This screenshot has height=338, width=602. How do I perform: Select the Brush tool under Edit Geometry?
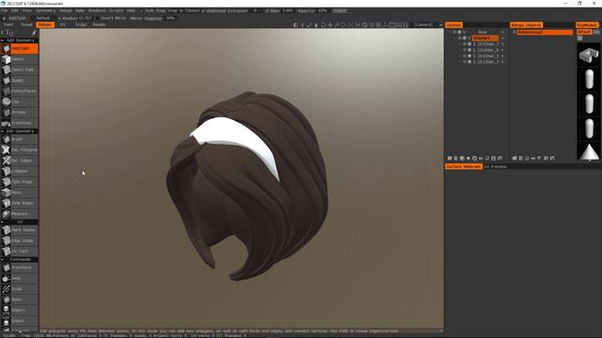[x=19, y=140]
